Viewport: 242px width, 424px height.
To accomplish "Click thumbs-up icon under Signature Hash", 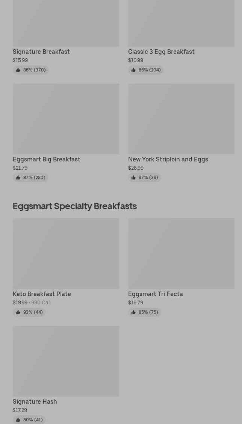I will pos(18,420).
